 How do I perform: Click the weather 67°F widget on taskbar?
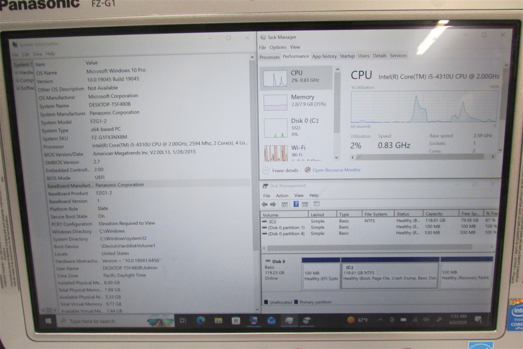(357, 320)
